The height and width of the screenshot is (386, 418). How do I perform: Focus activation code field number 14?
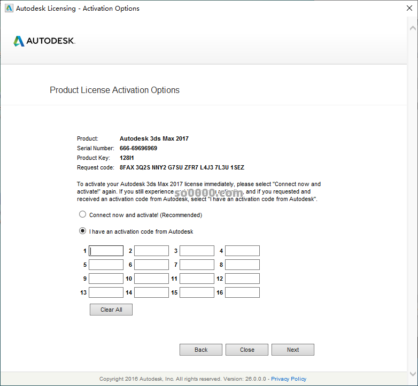tap(151, 292)
